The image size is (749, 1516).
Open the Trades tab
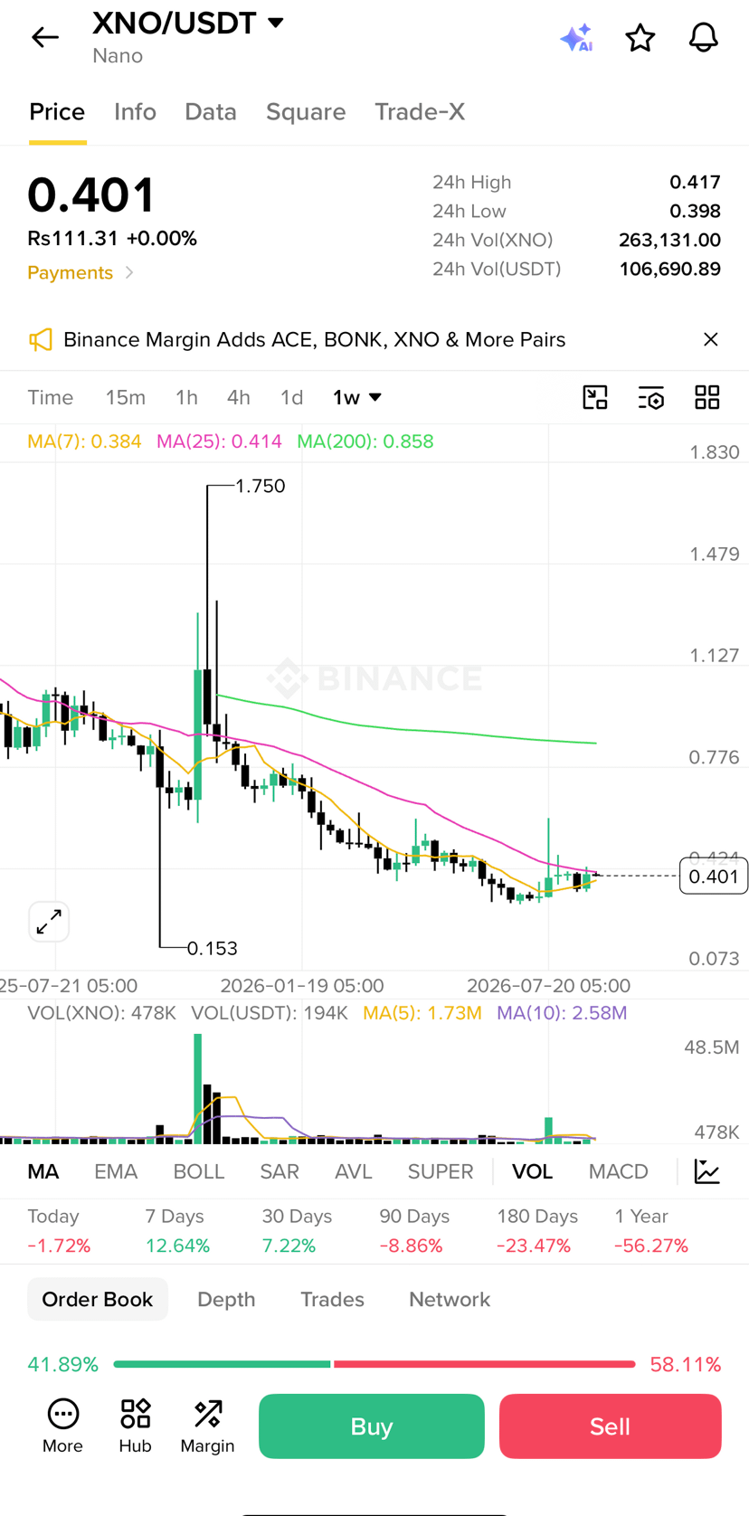point(332,1300)
